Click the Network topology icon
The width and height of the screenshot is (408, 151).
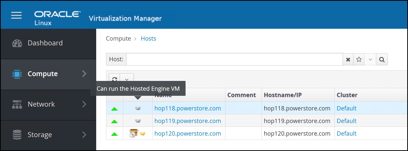[17, 104]
